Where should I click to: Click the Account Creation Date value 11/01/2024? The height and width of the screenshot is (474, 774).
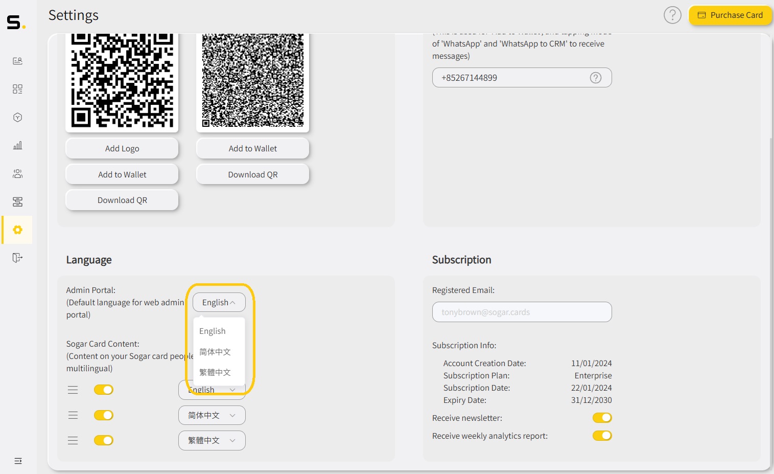[592, 363]
